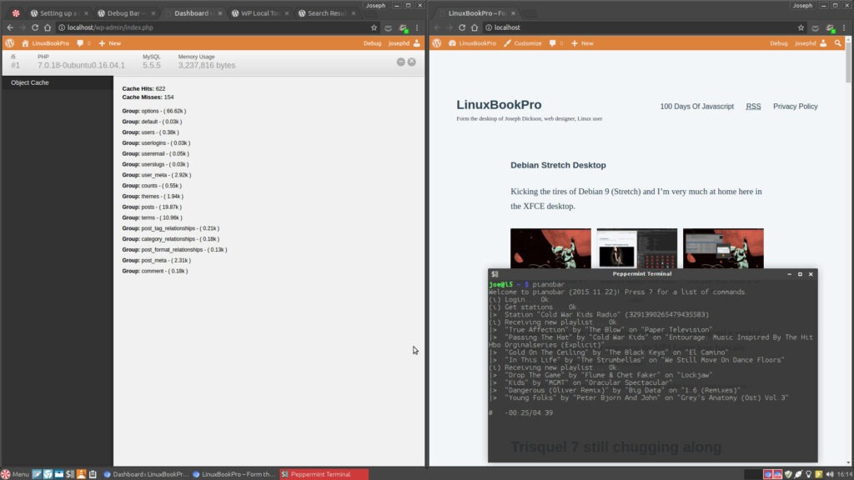Screen dimensions: 854x480
Task: Open site info icon in left address bar
Action: tap(62, 27)
